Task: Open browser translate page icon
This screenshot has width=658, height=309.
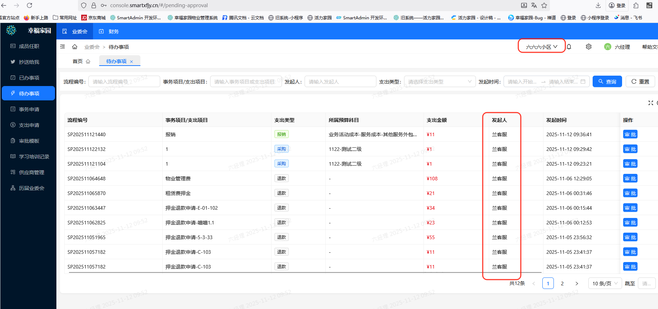Action: [x=534, y=5]
